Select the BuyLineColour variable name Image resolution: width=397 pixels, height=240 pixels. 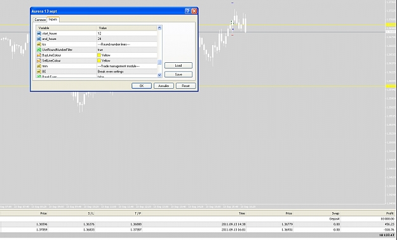click(51, 55)
